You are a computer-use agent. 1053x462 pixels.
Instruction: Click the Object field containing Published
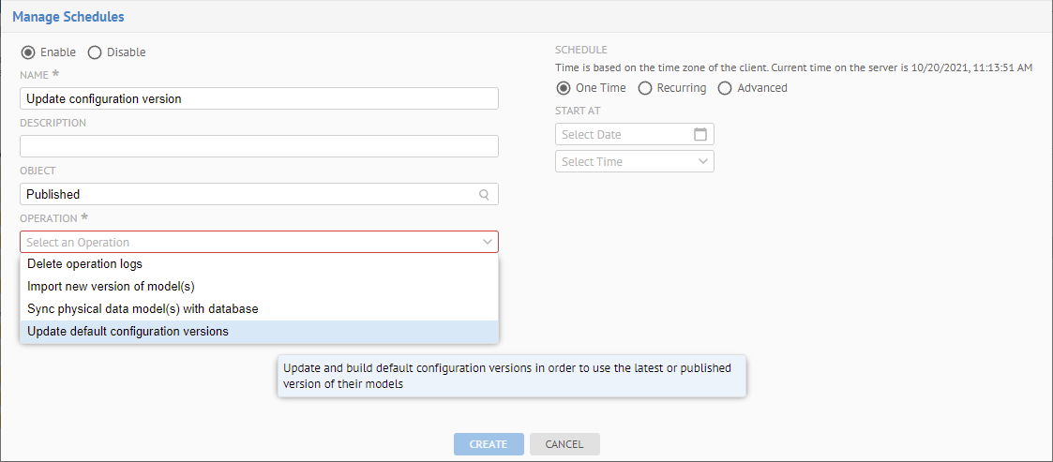click(244, 195)
